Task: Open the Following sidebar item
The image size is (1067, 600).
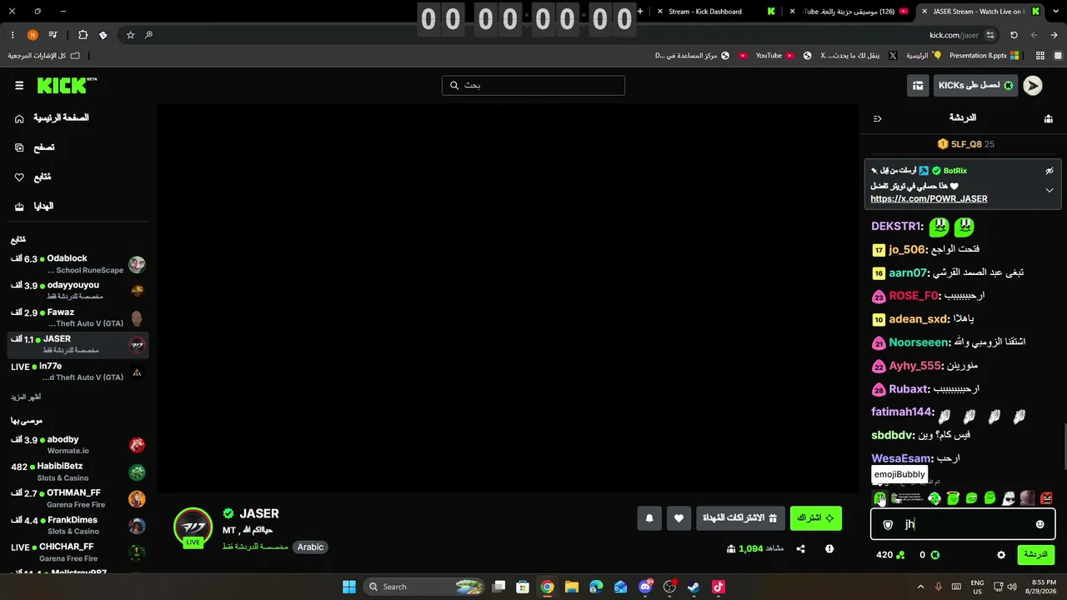Action: point(34,177)
